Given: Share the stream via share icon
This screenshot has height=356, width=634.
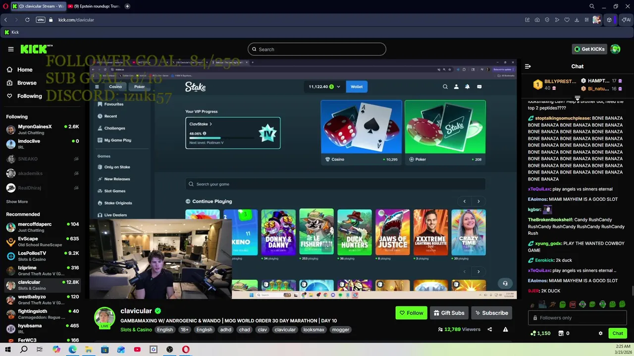Looking at the screenshot, I should point(489,329).
